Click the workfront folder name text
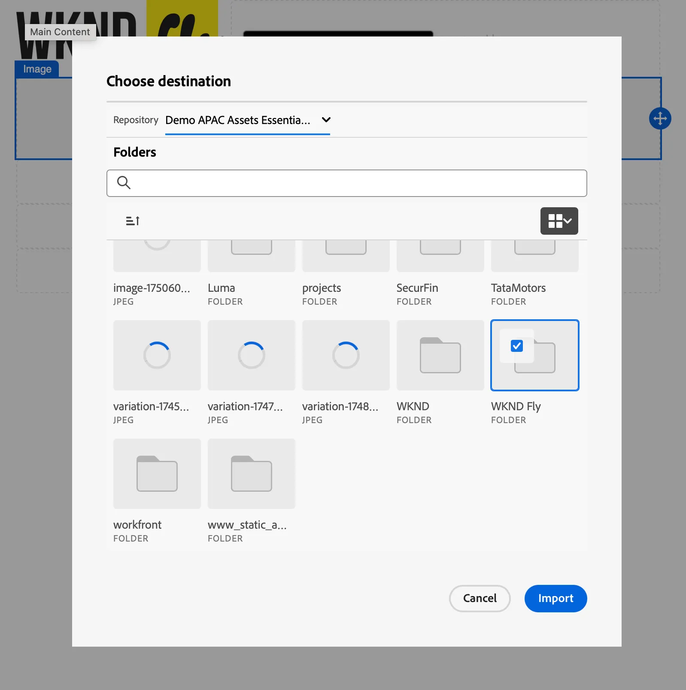 (x=137, y=525)
